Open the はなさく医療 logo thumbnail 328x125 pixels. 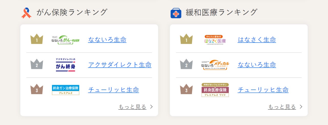[215, 40]
